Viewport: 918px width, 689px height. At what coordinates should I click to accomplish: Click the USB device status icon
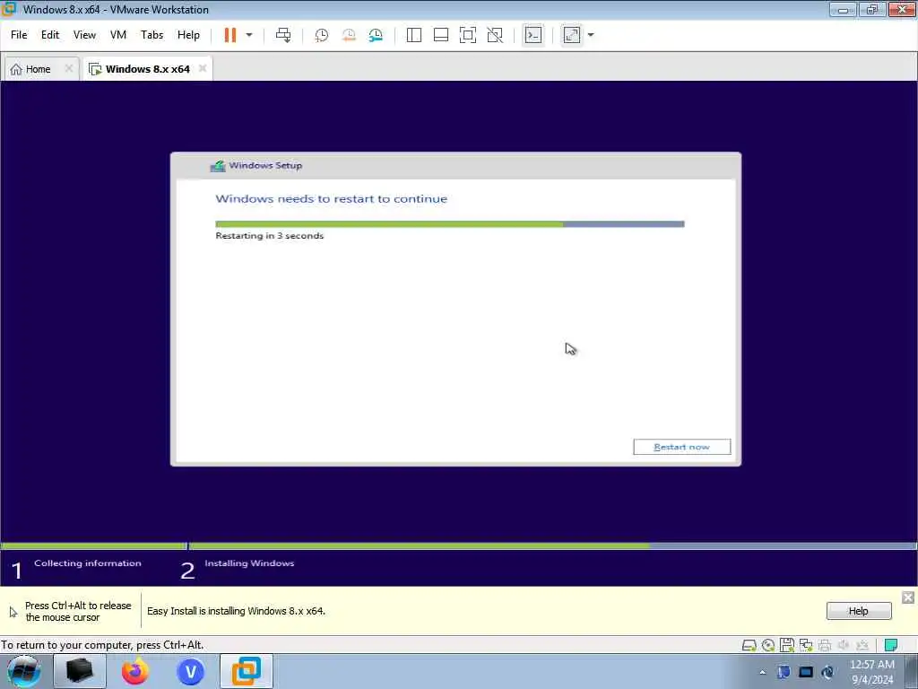coord(862,646)
